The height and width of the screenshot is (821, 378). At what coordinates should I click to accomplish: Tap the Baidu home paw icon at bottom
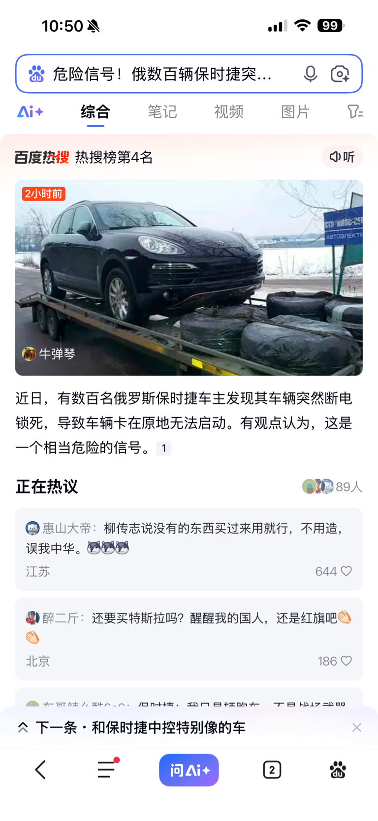click(338, 770)
